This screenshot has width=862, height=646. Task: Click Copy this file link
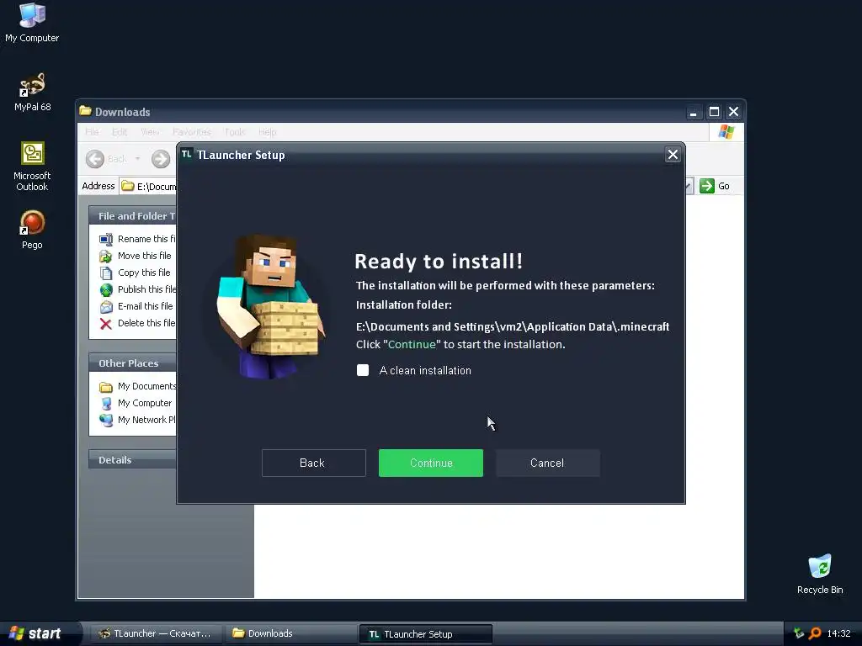144,273
